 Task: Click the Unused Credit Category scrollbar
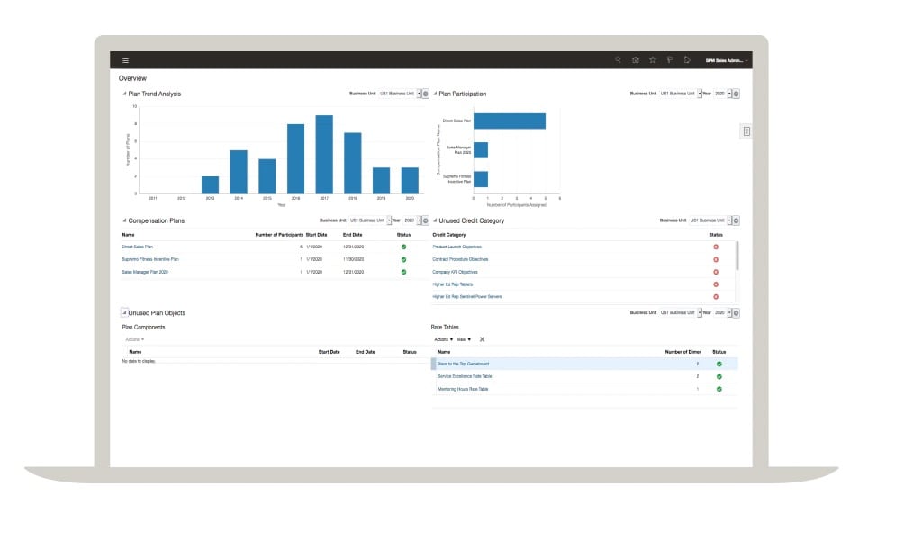[737, 256]
